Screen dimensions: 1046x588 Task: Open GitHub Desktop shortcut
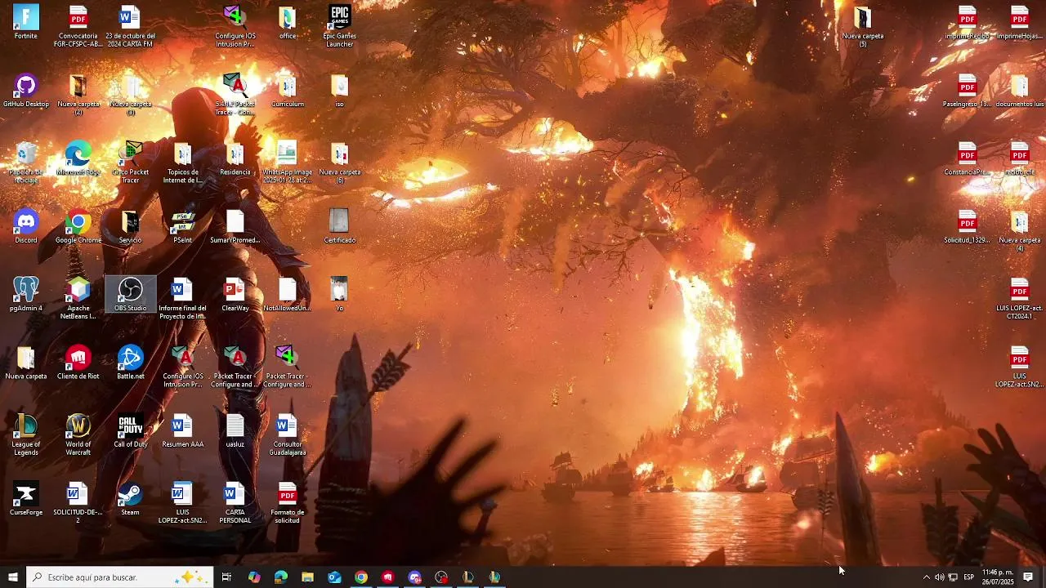tap(26, 91)
